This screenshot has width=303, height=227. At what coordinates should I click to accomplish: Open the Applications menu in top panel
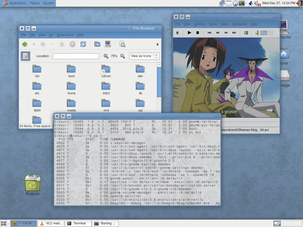click(x=17, y=3)
